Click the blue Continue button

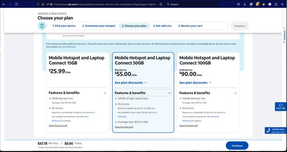237,146
